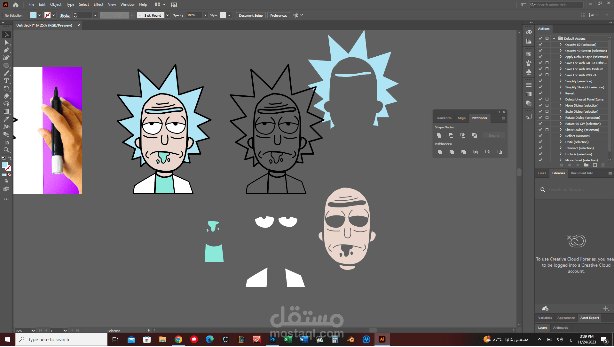
Task: Open Edit Toolbar three-dots button
Action: tap(6, 199)
